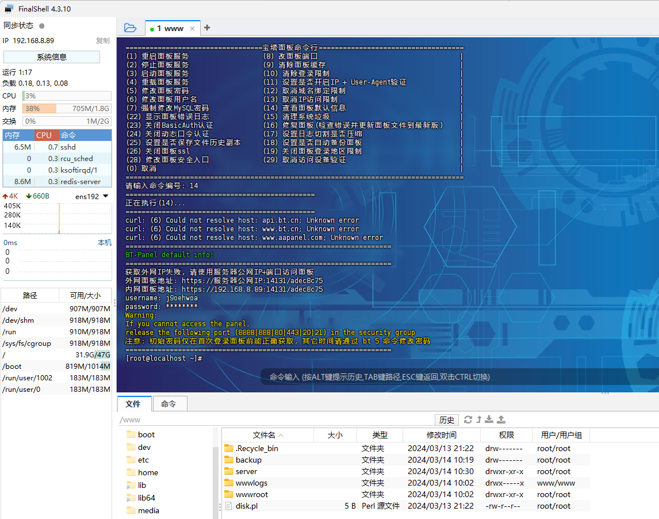Select the /boot disk row
659x519 pixels.
tap(56, 367)
